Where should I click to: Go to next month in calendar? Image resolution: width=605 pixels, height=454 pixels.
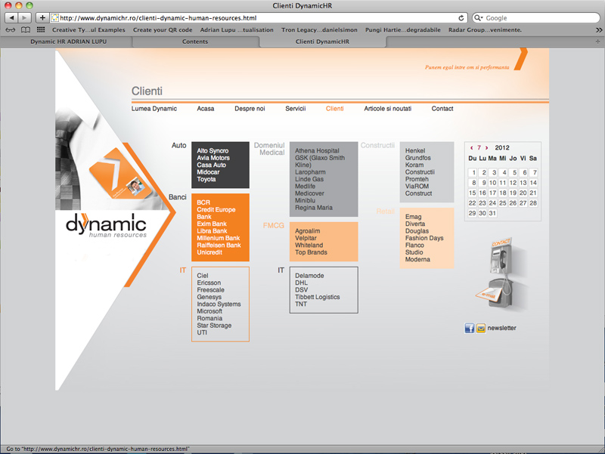click(487, 148)
